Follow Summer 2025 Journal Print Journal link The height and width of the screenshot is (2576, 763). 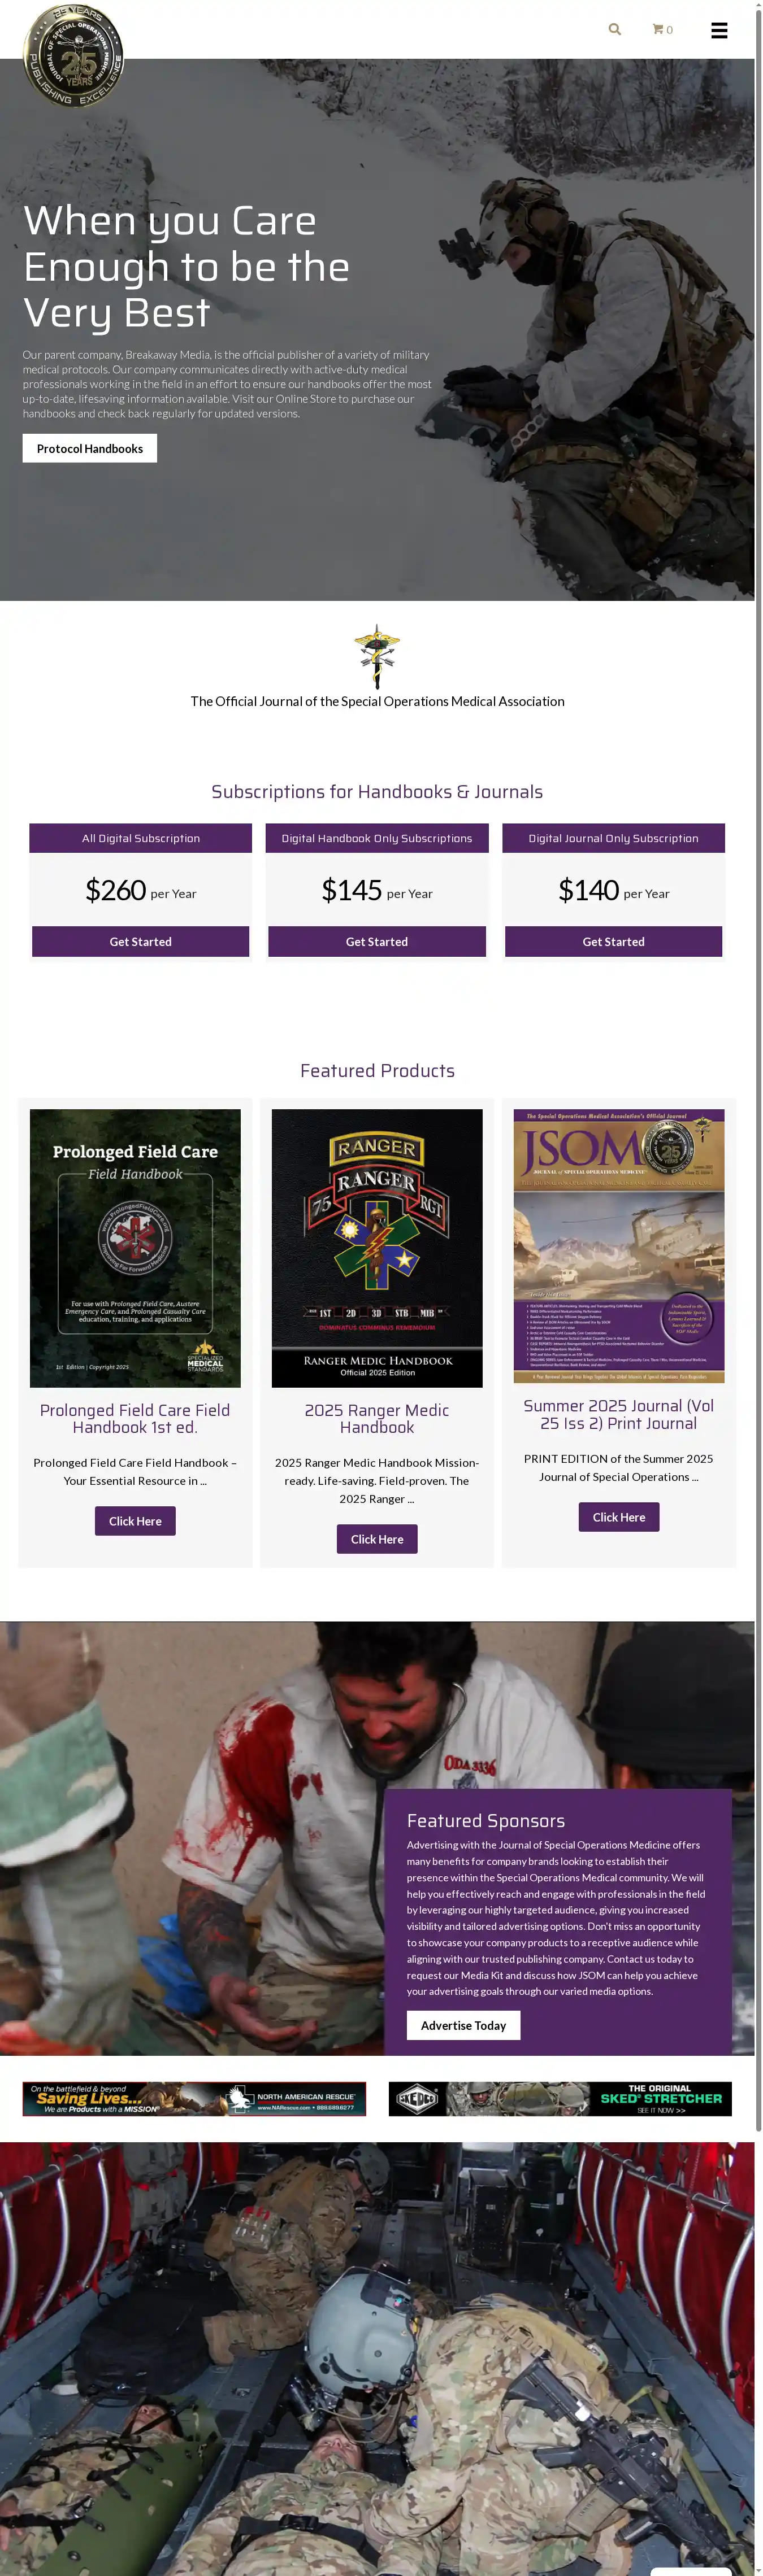pos(619,1414)
